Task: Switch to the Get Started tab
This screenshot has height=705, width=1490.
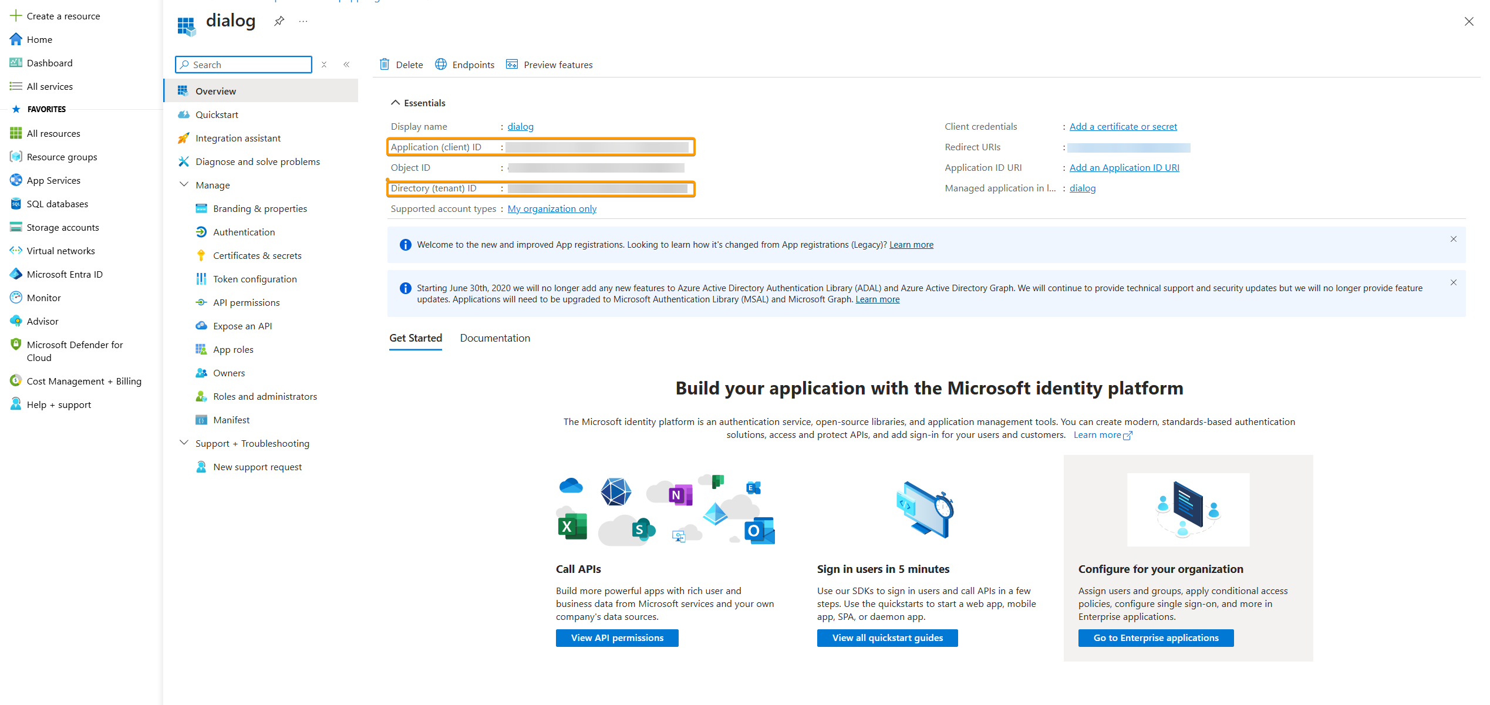Action: tap(416, 338)
